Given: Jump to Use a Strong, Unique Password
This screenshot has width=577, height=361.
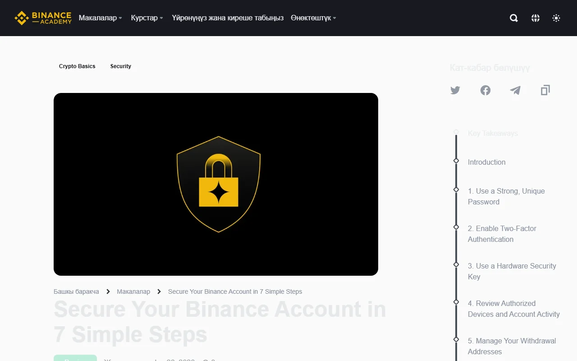Looking at the screenshot, I should 506,196.
